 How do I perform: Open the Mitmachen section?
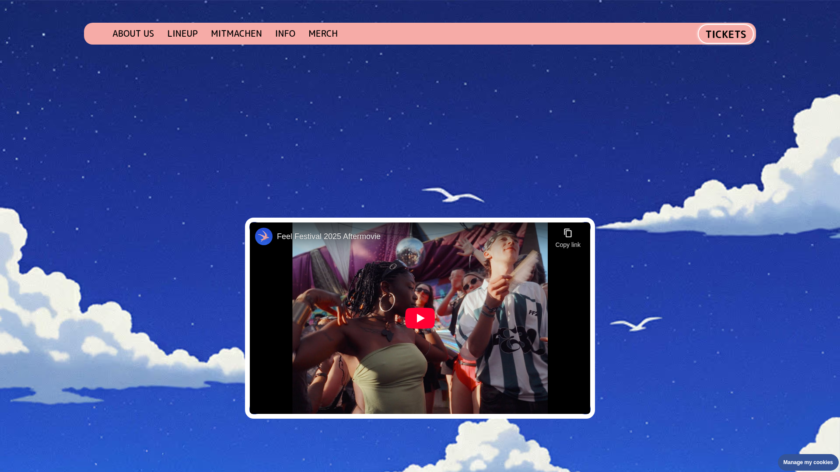point(236,34)
